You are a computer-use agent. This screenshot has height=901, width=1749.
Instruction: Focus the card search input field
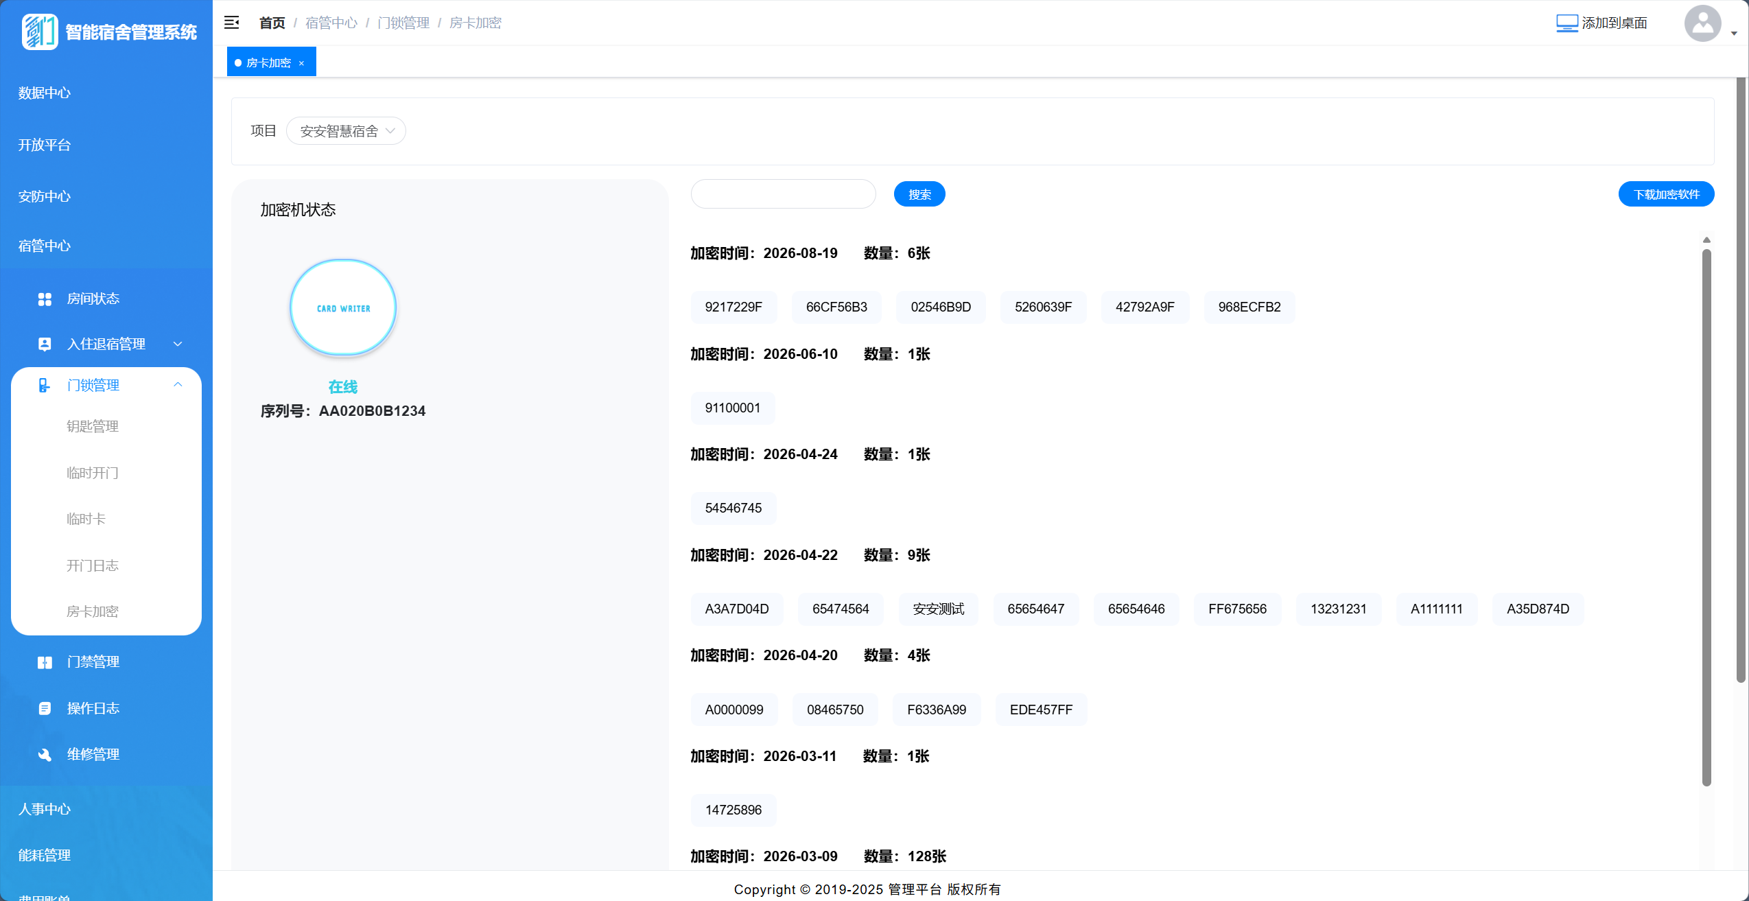(x=783, y=194)
